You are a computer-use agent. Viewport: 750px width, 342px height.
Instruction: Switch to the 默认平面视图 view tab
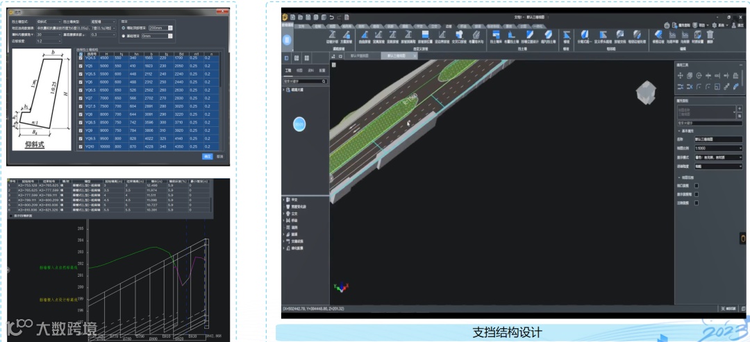359,56
